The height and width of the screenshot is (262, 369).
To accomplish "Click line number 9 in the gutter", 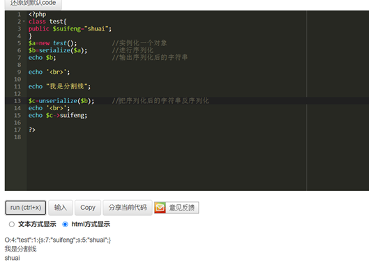I will 19,72.
